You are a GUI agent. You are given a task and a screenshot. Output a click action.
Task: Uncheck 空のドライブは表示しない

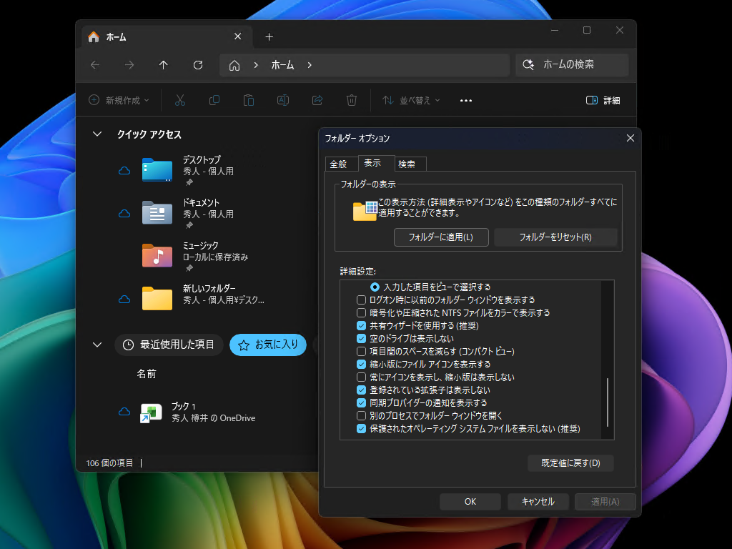(361, 338)
